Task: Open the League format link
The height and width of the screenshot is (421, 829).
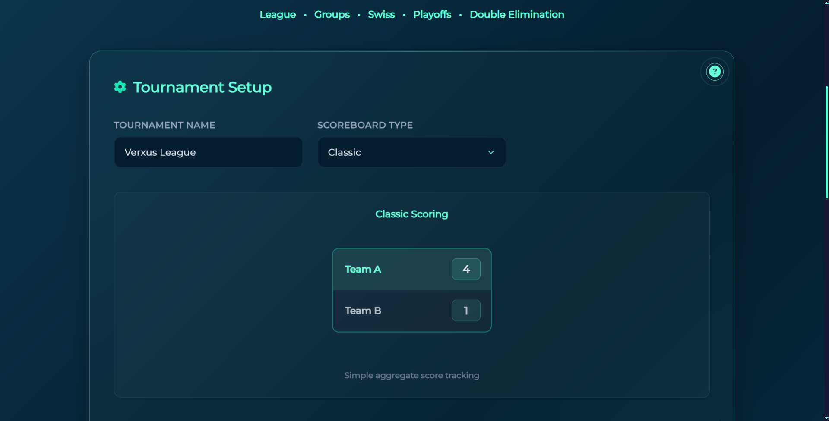Action: pos(277,14)
